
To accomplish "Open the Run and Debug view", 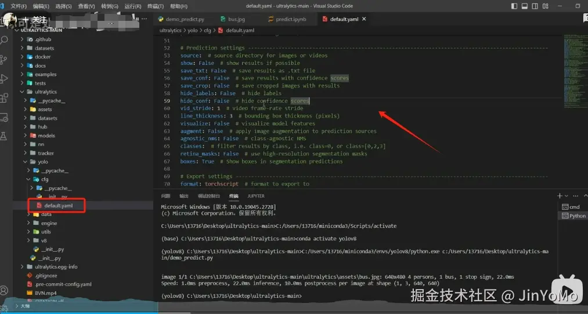I will [3, 79].
